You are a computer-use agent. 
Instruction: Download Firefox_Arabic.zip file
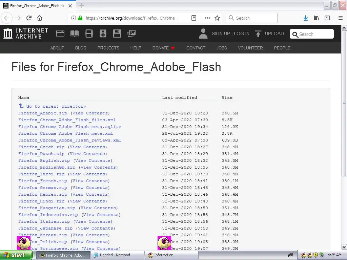pyautogui.click(x=43, y=113)
